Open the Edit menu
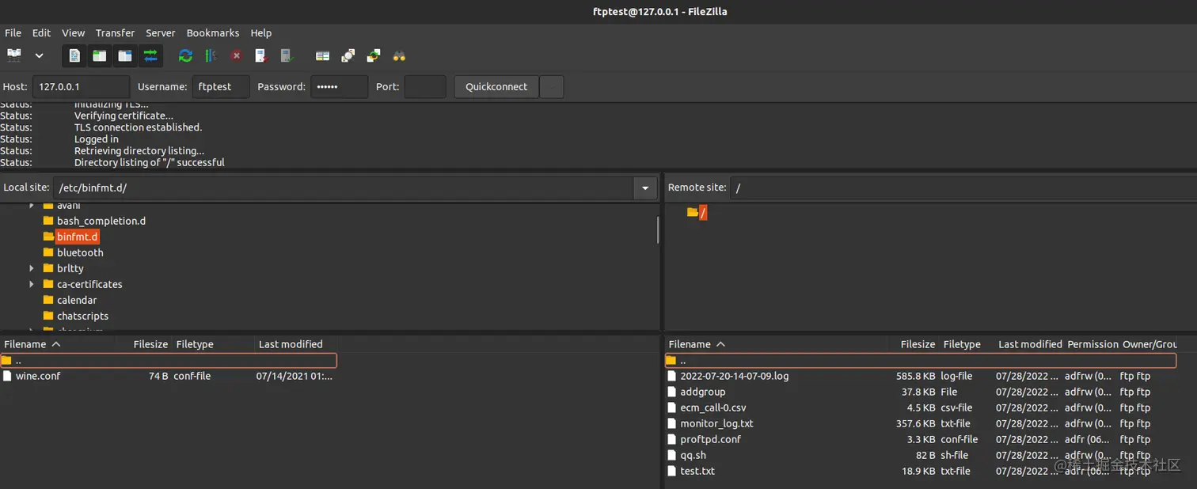This screenshot has height=489, width=1197. pyautogui.click(x=41, y=32)
